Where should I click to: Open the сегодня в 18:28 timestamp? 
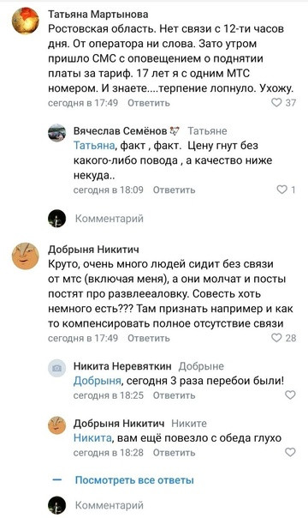click(109, 452)
